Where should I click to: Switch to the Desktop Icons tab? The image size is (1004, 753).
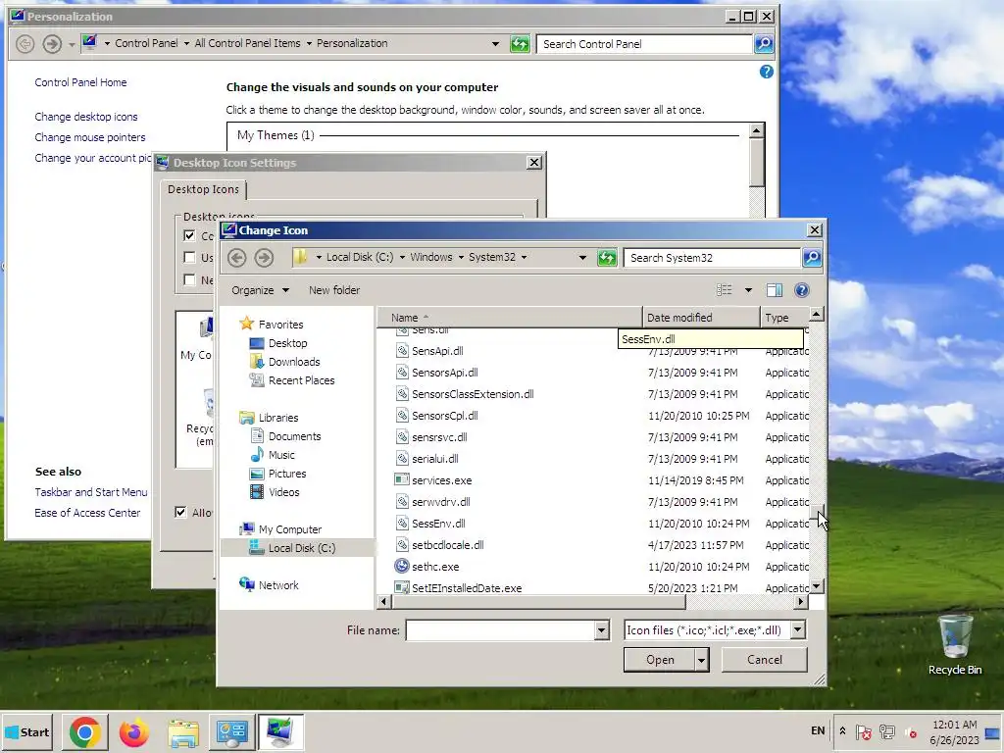click(x=203, y=189)
